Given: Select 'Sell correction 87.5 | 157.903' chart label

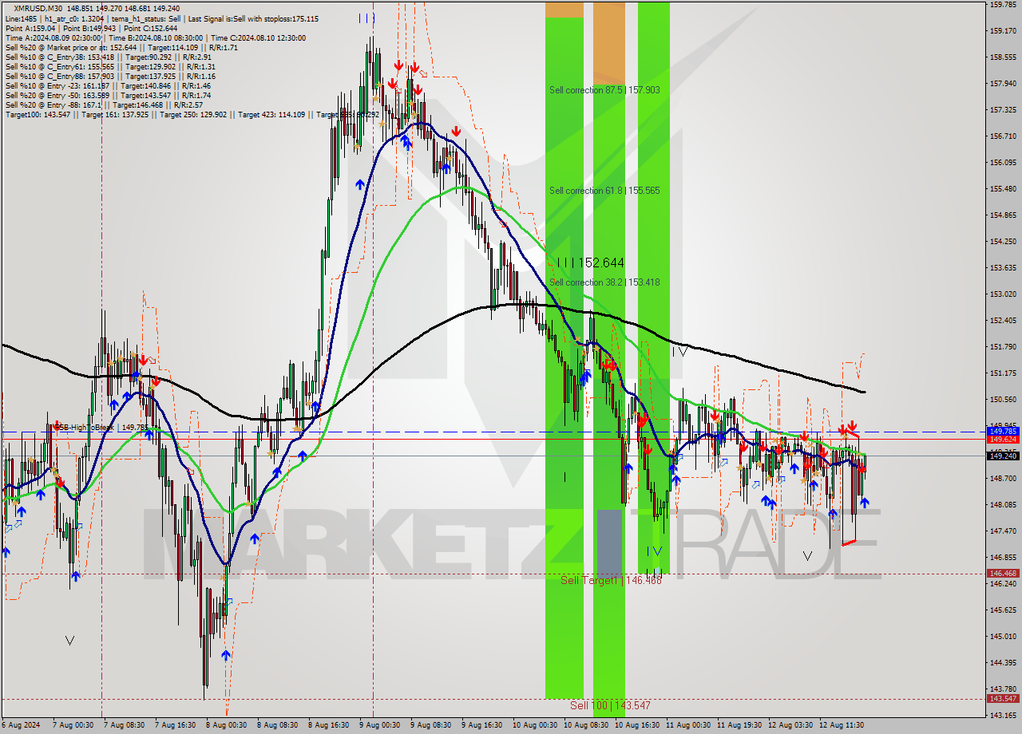Looking at the screenshot, I should (x=604, y=90).
